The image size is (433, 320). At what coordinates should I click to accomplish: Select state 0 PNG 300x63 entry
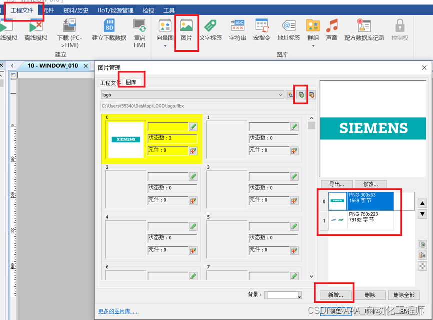(x=361, y=201)
